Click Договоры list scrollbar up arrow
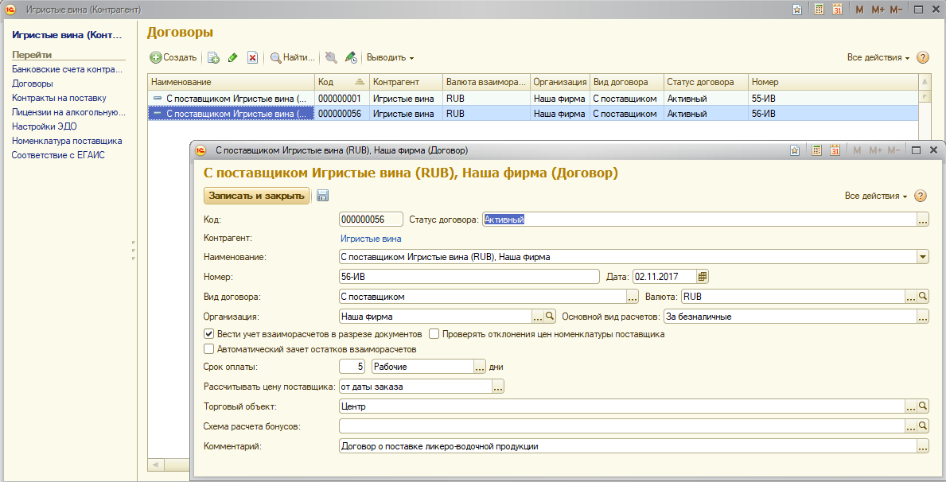This screenshot has height=482, width=946. (x=924, y=82)
